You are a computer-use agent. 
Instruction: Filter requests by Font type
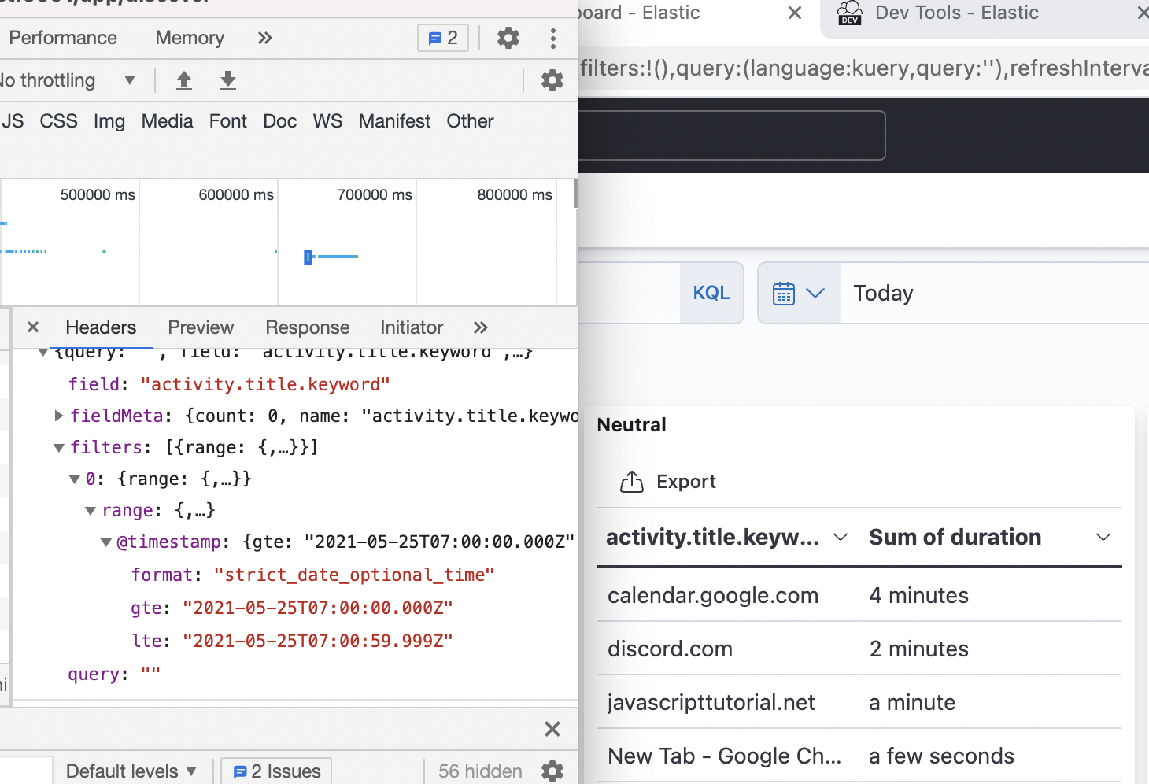point(228,121)
